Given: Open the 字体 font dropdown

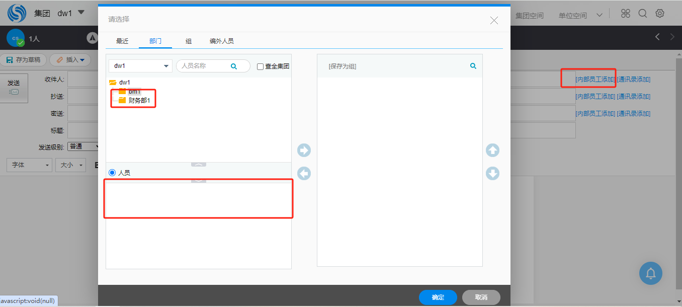Looking at the screenshot, I should [29, 165].
